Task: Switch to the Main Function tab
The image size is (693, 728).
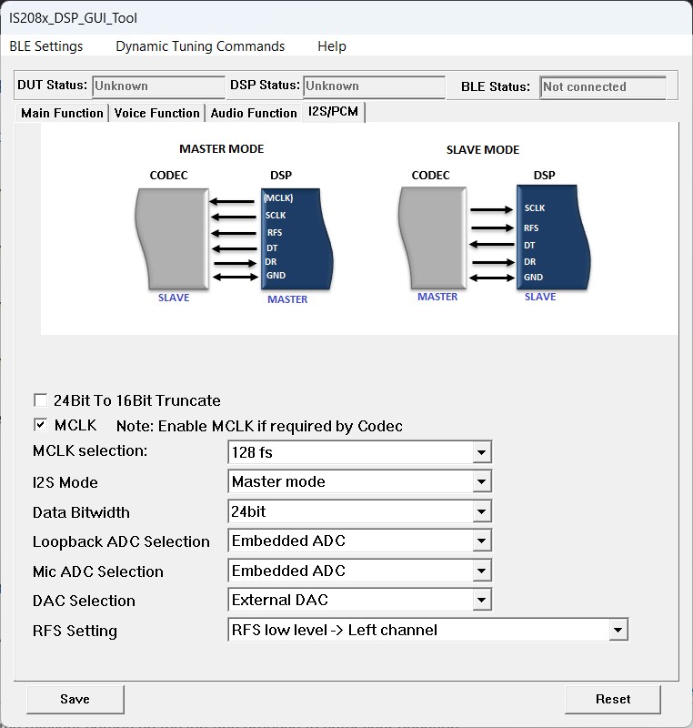Action: click(62, 113)
